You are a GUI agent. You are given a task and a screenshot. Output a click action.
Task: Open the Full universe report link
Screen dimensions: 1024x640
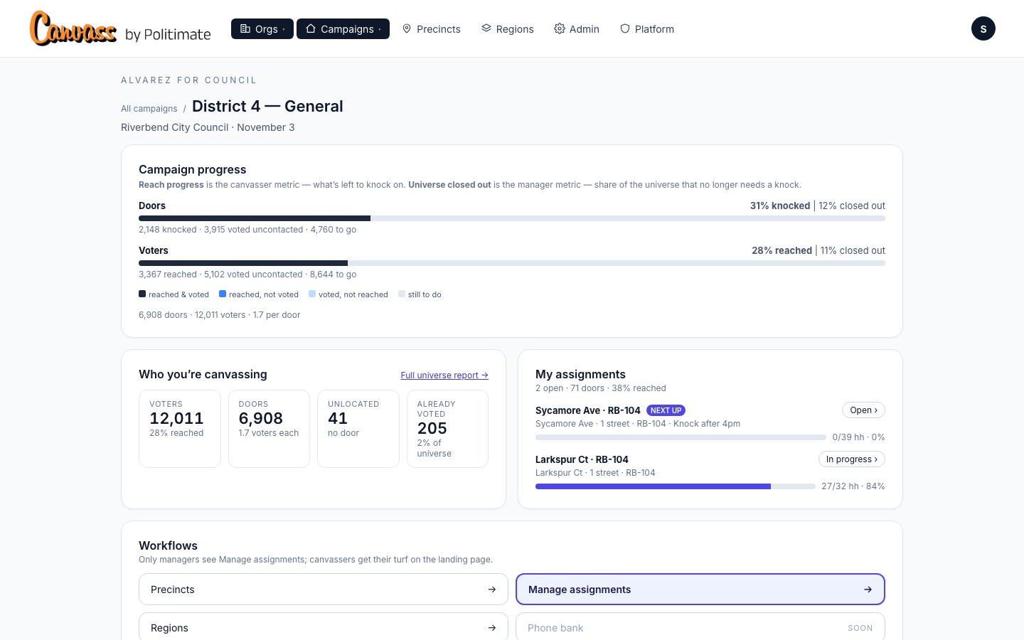tap(444, 375)
